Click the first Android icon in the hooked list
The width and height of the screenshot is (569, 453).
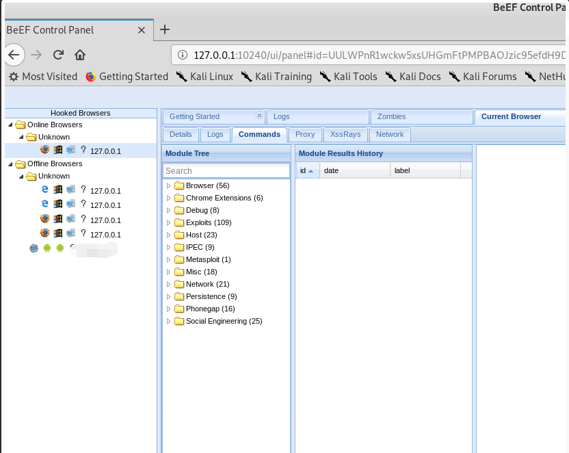[x=47, y=248]
